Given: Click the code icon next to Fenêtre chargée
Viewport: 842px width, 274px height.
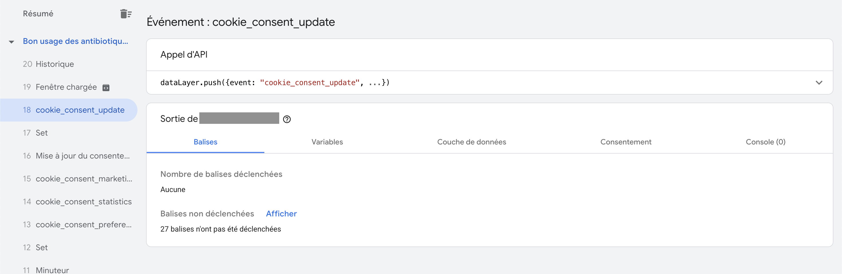Looking at the screenshot, I should point(106,88).
